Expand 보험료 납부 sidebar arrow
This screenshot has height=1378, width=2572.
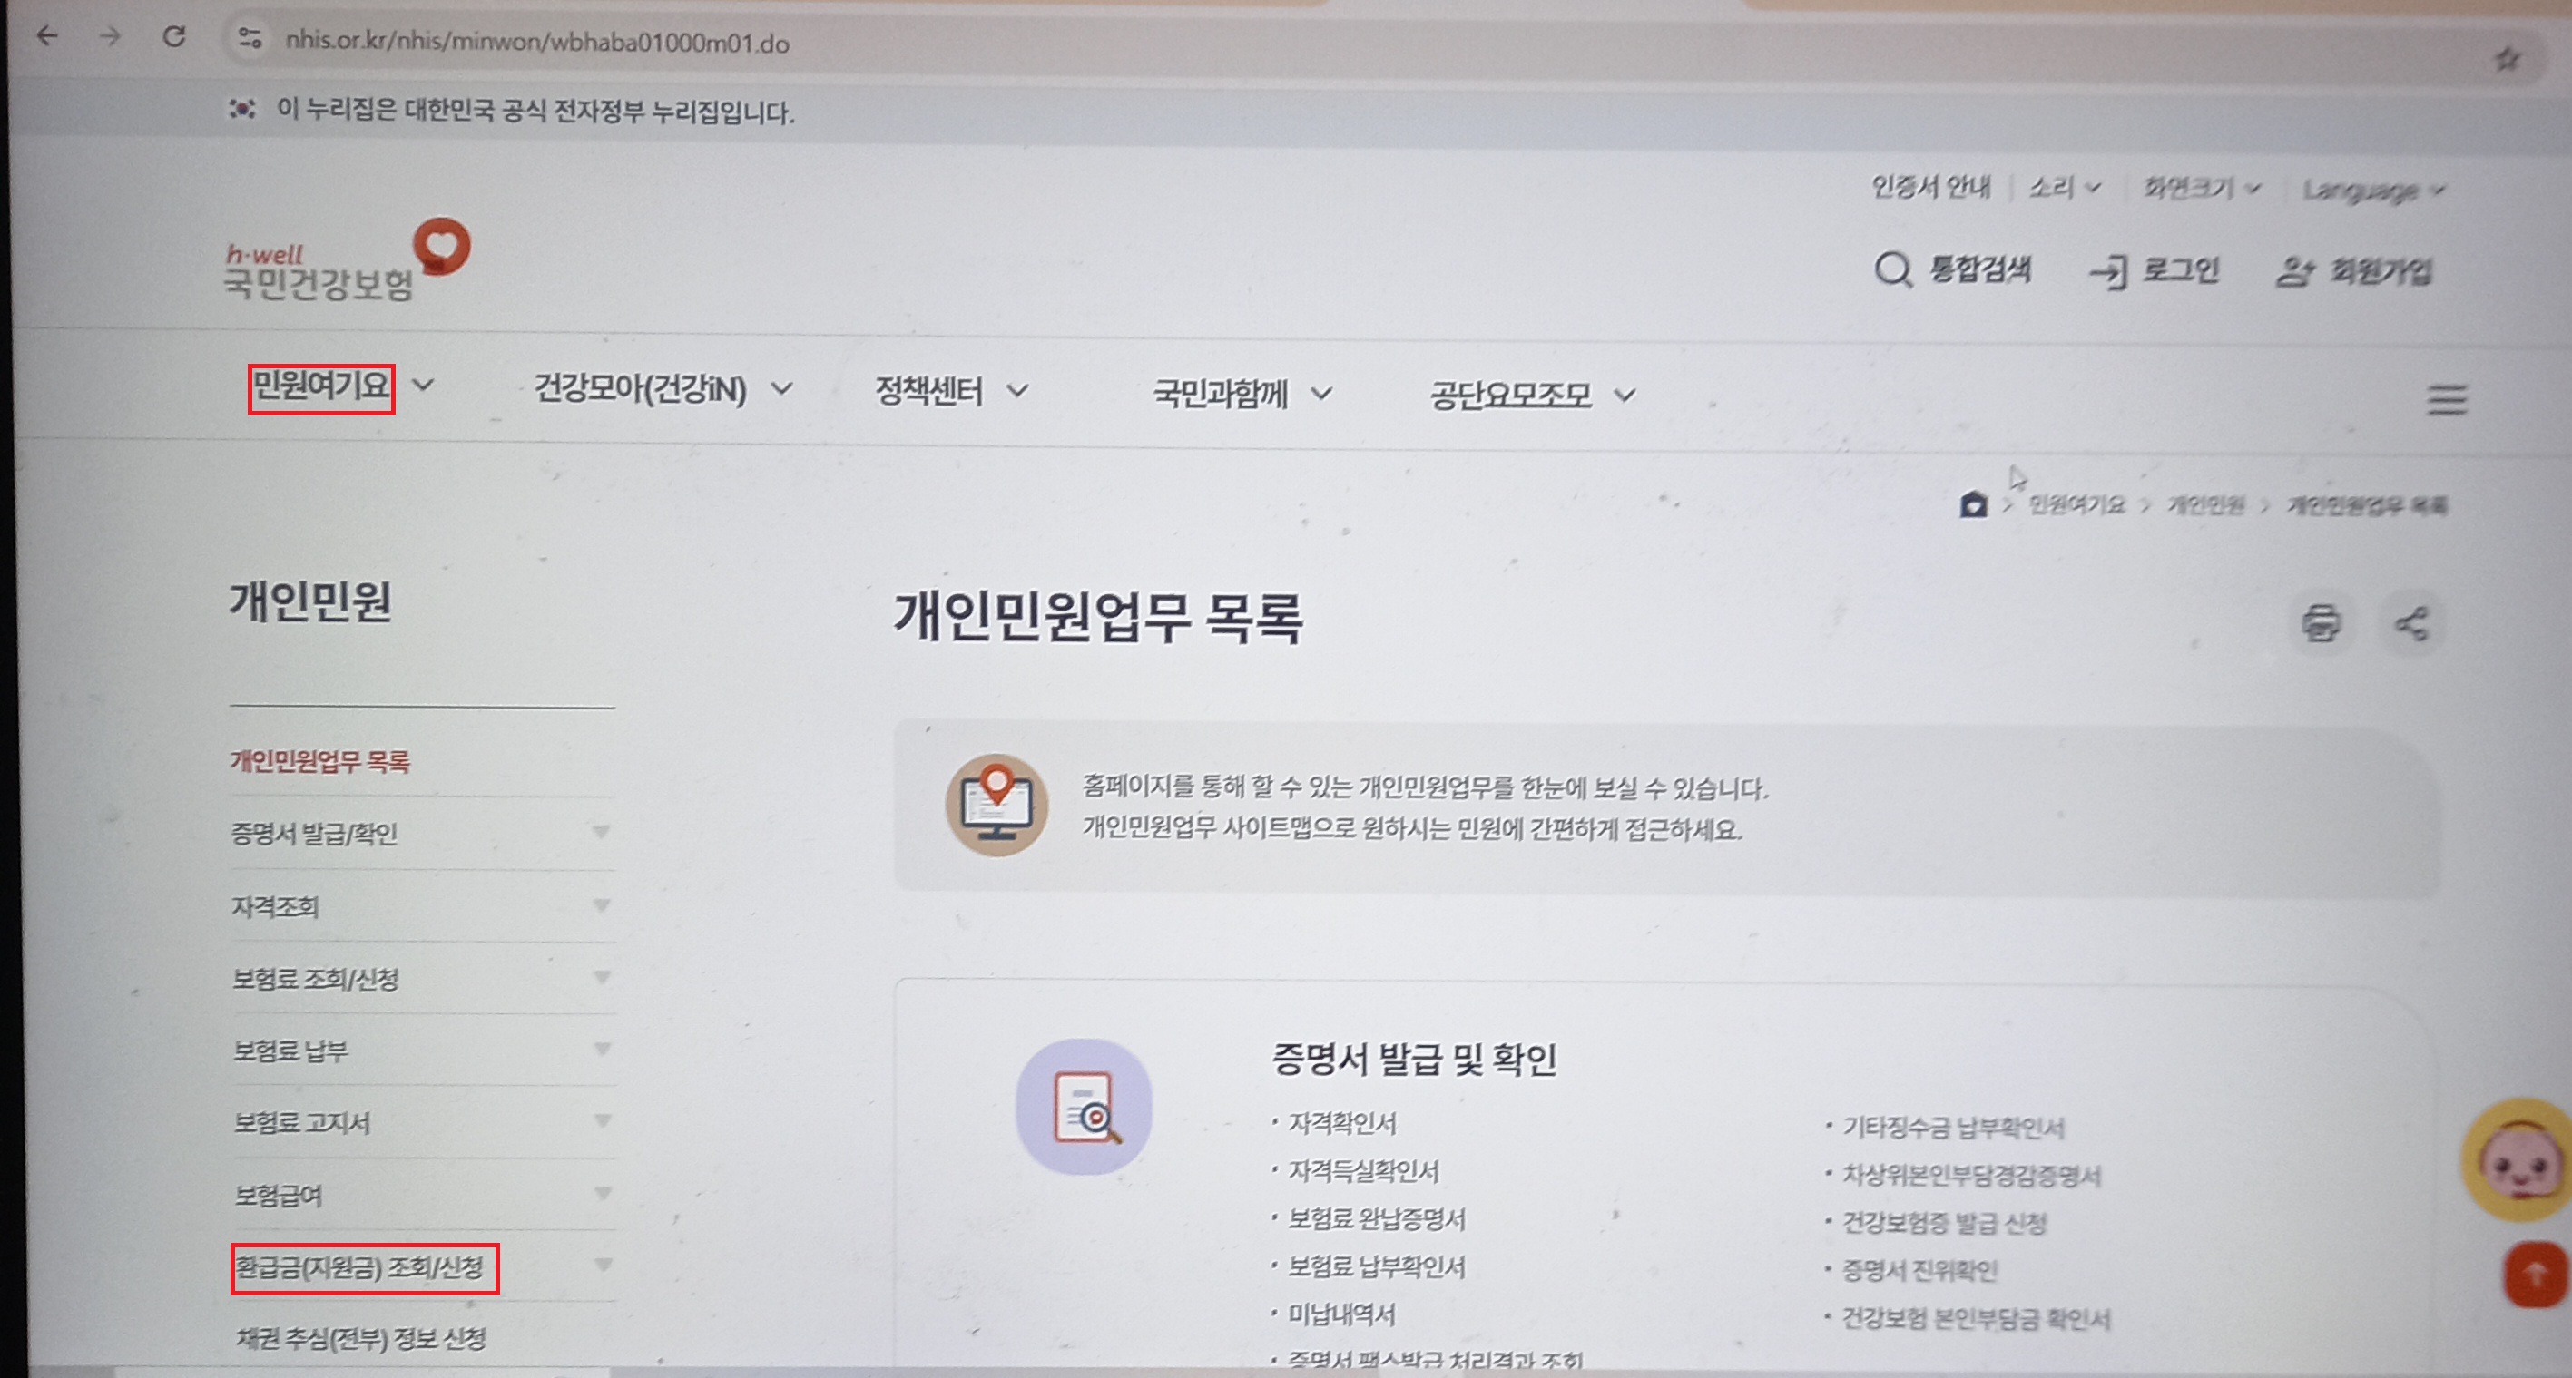[x=602, y=1049]
